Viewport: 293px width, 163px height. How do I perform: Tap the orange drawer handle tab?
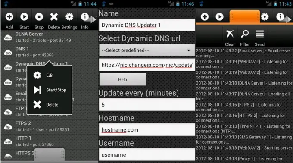(245, 17)
